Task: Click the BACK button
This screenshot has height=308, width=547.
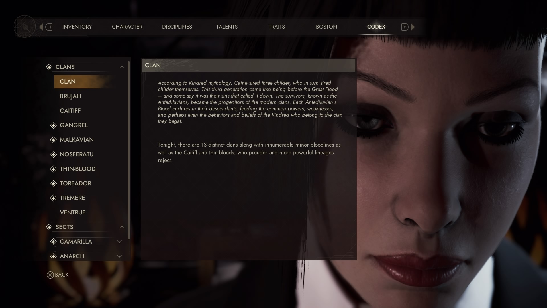Action: tap(58, 275)
